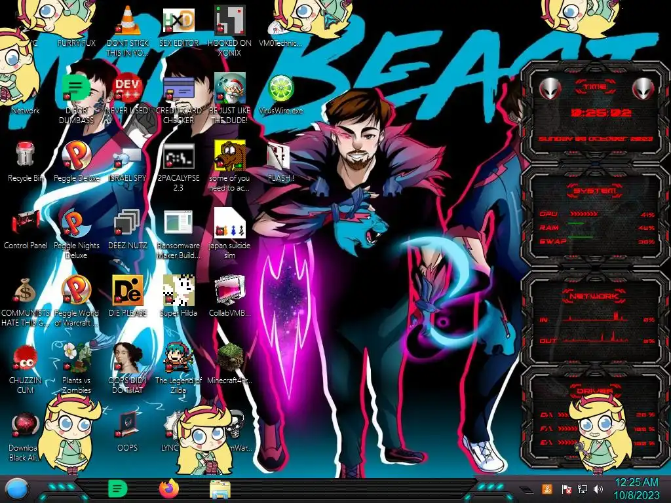Launch VirusWire.exe lime icon

point(280,88)
